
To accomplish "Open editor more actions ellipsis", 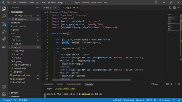I will pos(179,8).
